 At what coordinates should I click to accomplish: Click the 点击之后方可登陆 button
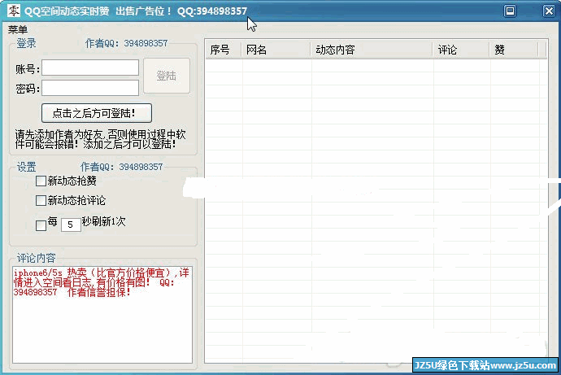pyautogui.click(x=97, y=113)
